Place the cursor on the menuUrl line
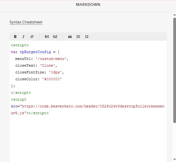 tap(42, 59)
